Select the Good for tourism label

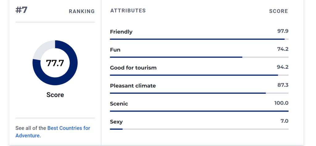pyautogui.click(x=133, y=68)
